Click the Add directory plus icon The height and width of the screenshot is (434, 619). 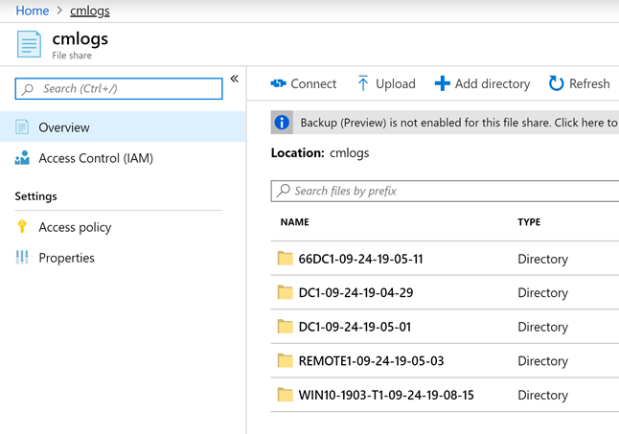(x=442, y=84)
